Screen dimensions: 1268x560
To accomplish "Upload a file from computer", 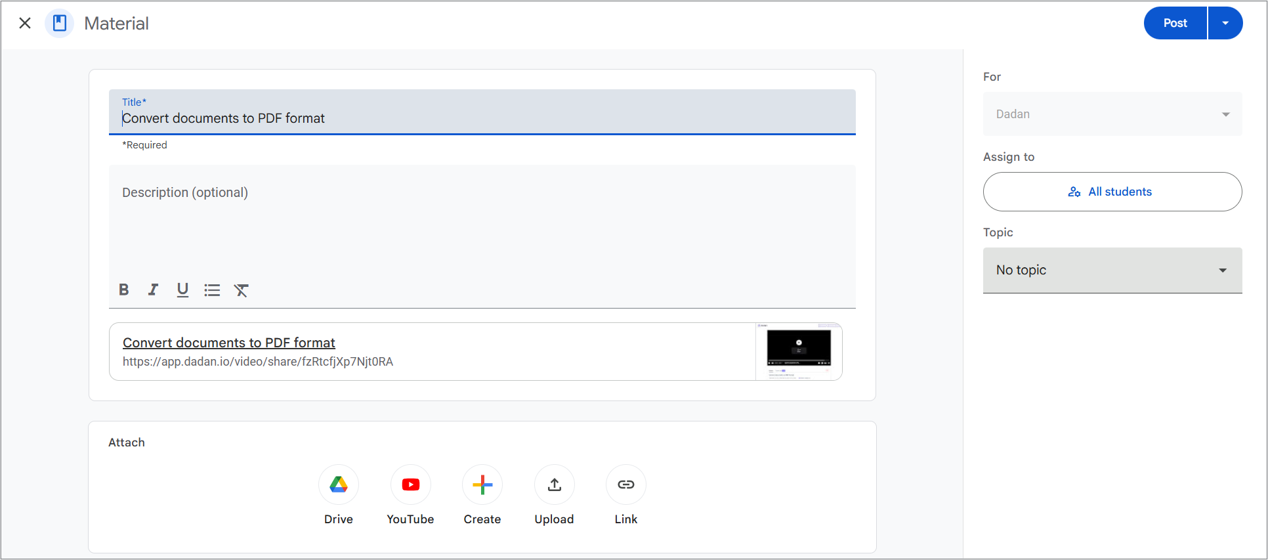I will tap(554, 485).
